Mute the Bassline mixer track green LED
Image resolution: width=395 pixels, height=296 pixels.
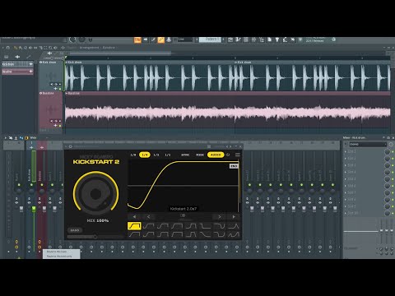pyautogui.click(x=42, y=185)
